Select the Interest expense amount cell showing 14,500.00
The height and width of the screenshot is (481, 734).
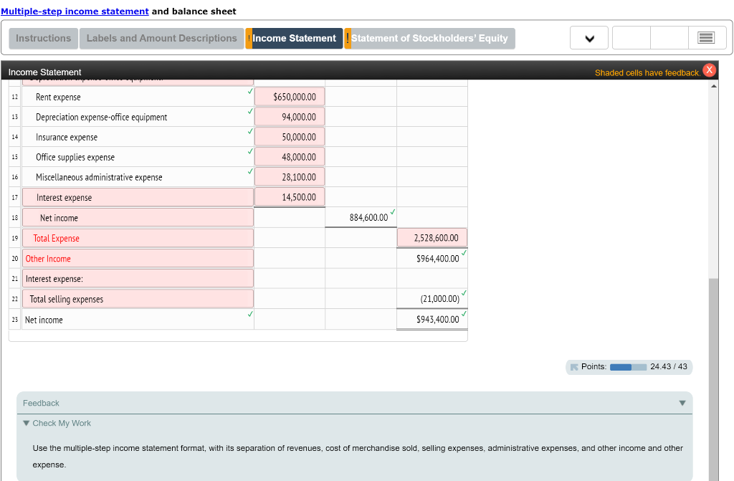tap(289, 196)
